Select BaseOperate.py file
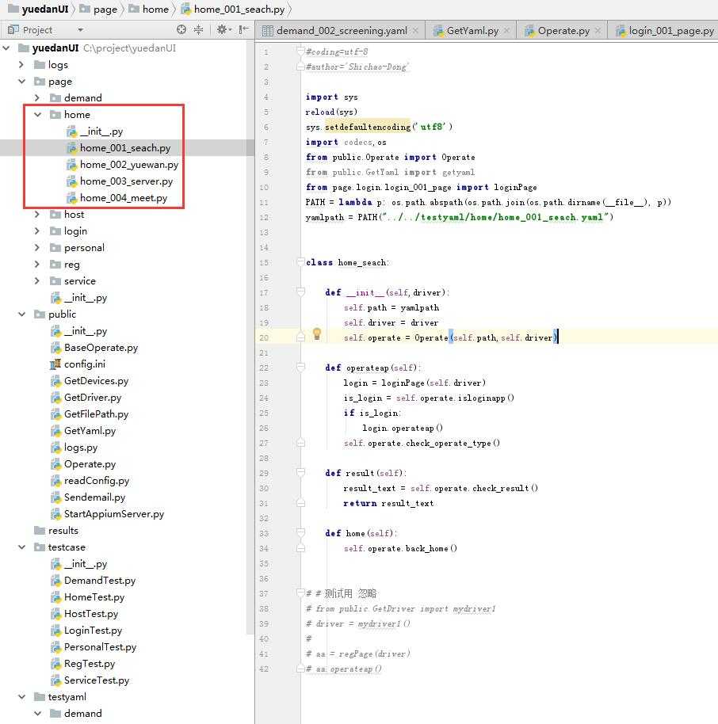 tap(94, 348)
